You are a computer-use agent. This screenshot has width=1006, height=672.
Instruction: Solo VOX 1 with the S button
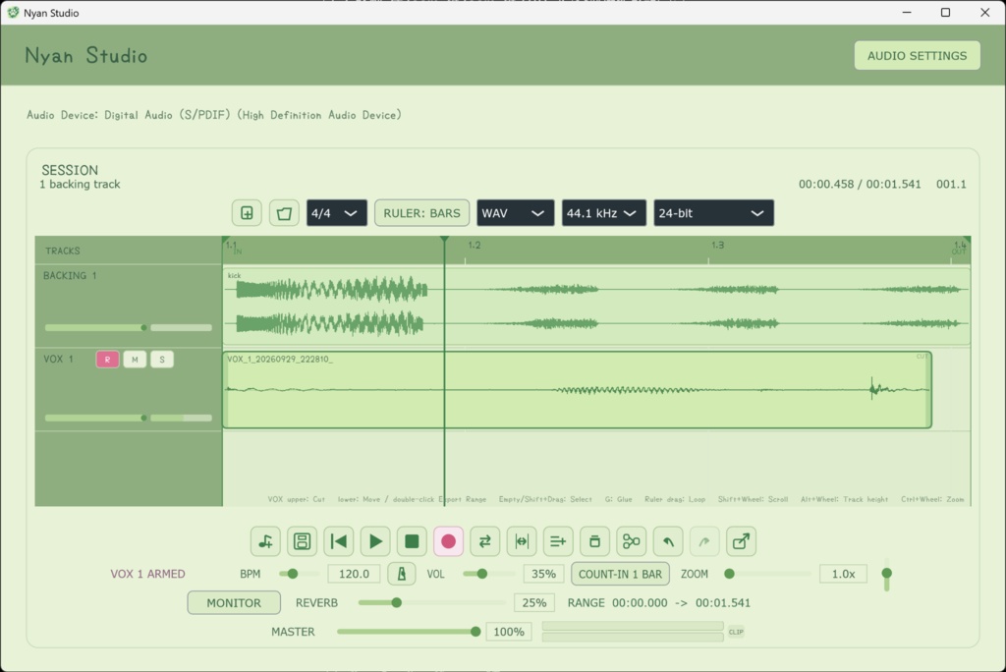click(162, 360)
